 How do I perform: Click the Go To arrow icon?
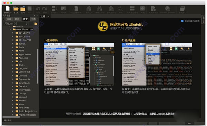pyautogui.click(x=142, y=9)
